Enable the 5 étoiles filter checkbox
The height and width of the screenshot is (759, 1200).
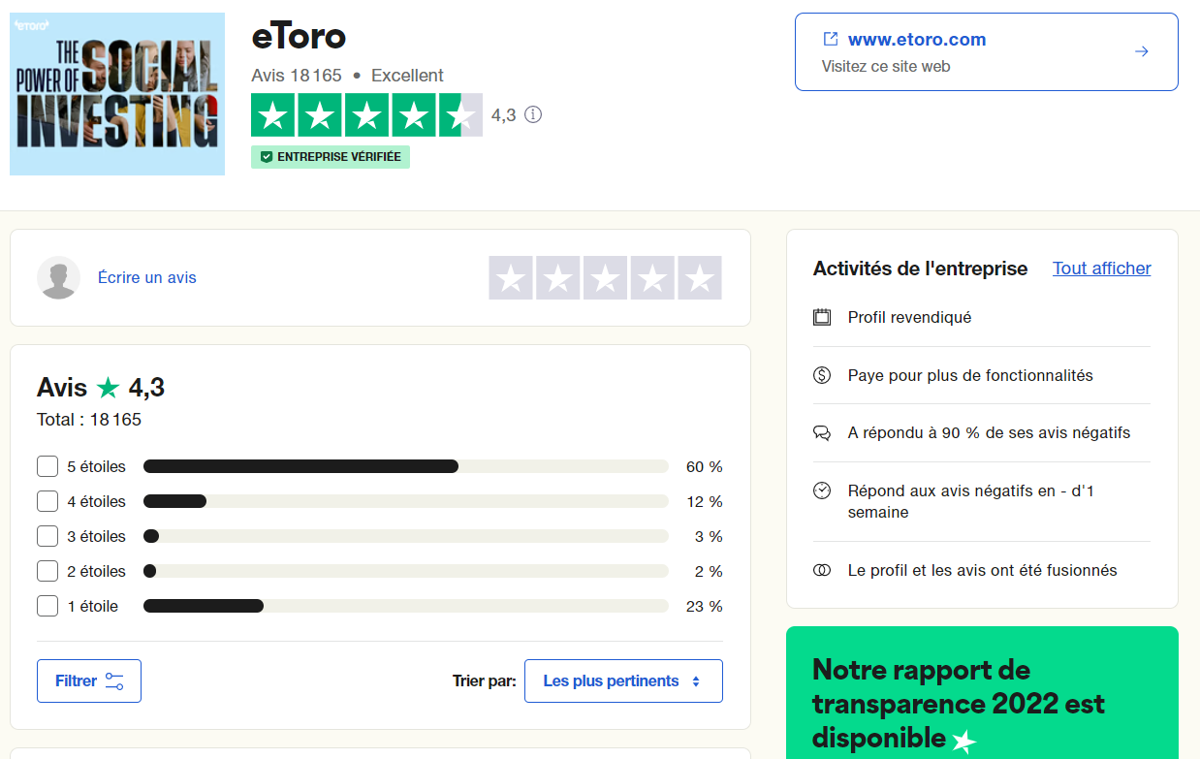tap(47, 466)
